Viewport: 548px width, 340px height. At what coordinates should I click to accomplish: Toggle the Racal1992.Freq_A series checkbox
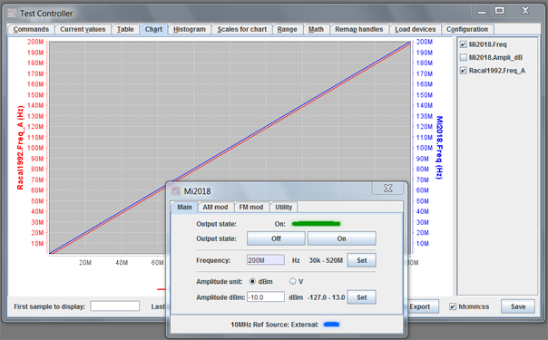tap(464, 71)
